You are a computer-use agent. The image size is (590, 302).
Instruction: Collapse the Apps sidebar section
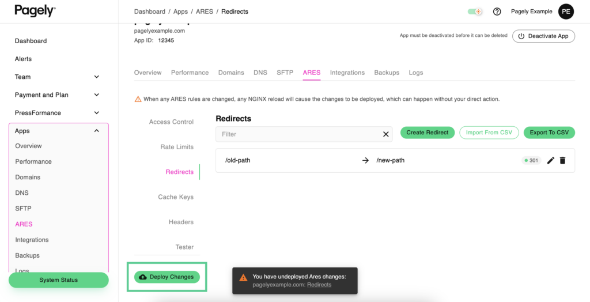coord(97,131)
